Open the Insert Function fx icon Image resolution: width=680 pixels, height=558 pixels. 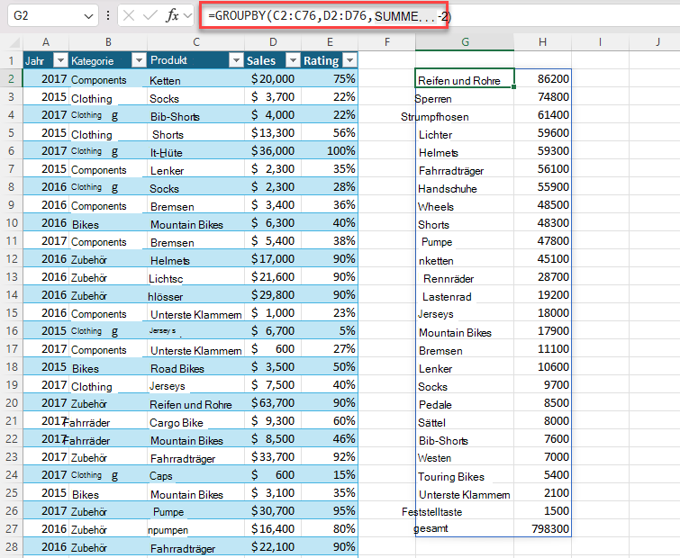(172, 16)
